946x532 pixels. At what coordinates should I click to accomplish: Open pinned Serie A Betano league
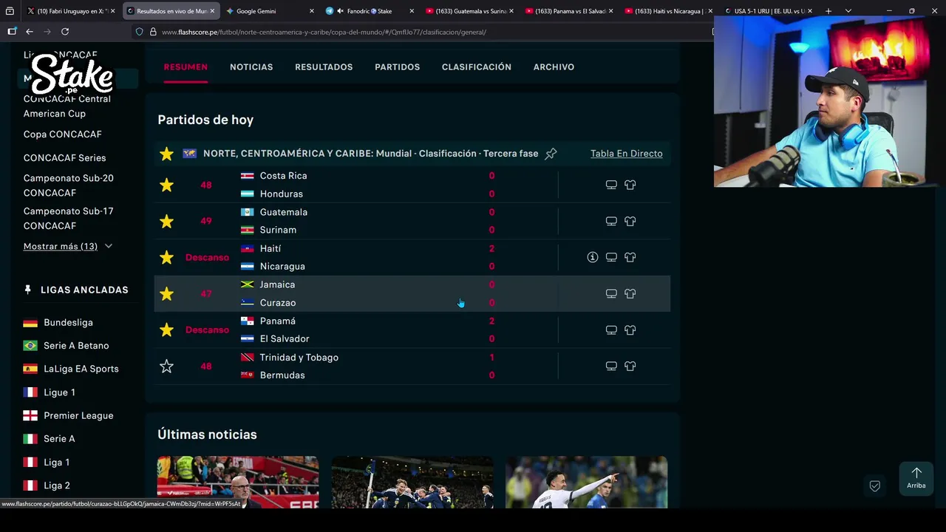point(76,346)
